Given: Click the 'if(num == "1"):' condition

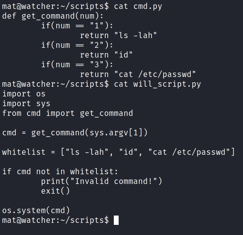Looking at the screenshot, I should click(77, 26).
